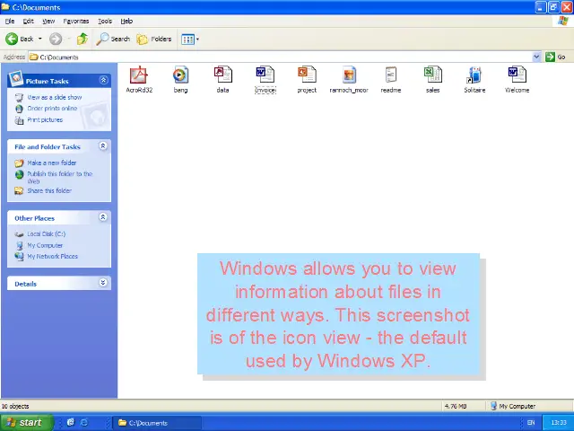
Task: Open the AcroRd32 file icon
Action: [139, 75]
